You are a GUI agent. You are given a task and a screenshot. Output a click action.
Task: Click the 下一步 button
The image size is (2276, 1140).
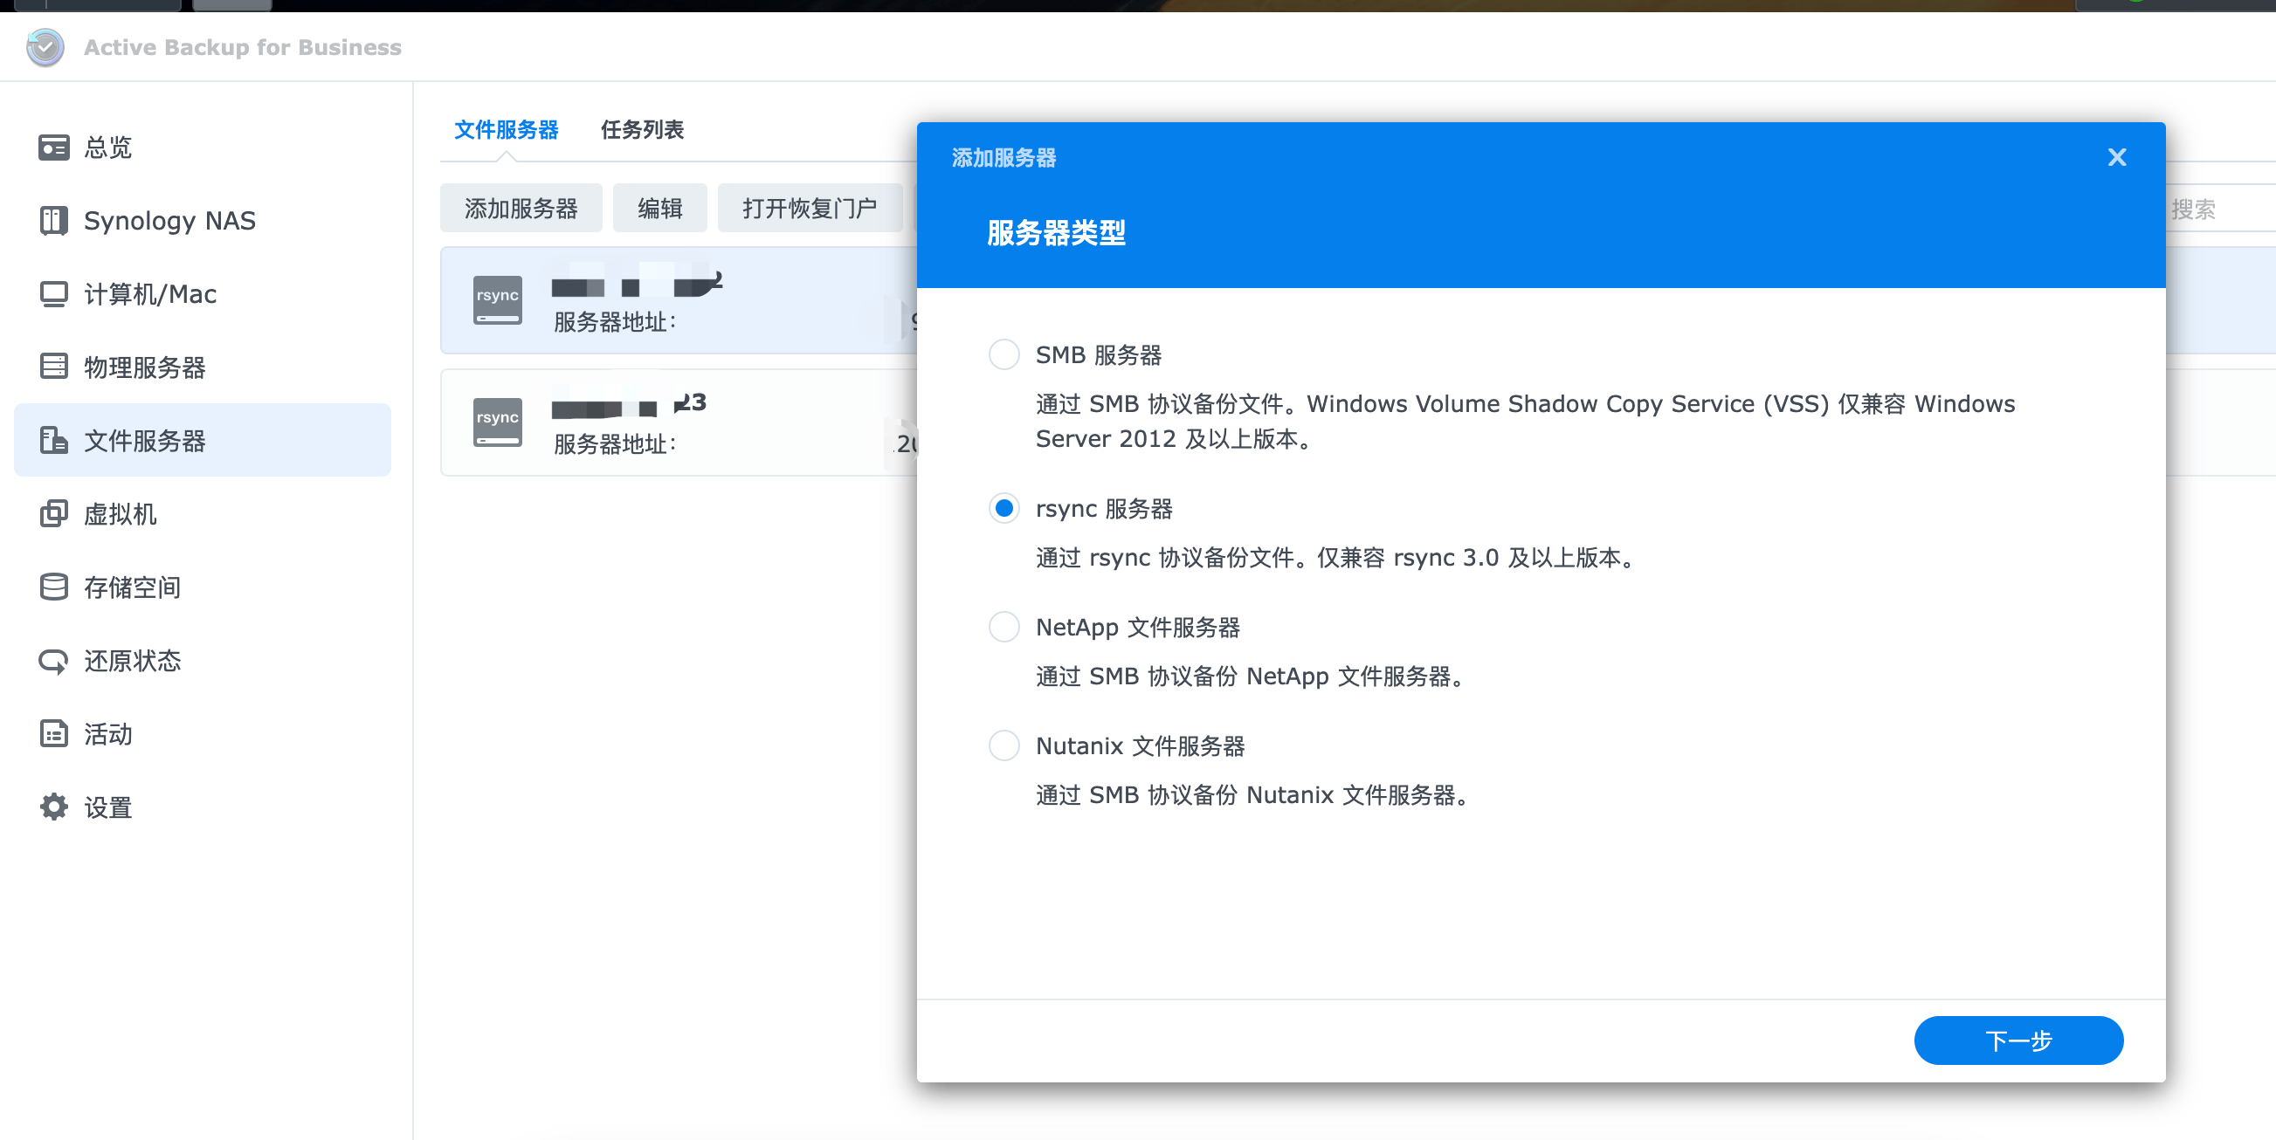pos(2018,1040)
